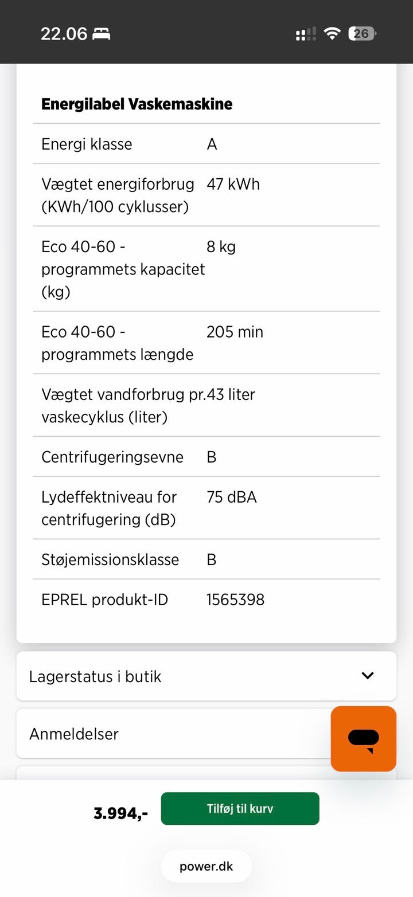Tap the Støjemissionsklasse row label

click(110, 559)
